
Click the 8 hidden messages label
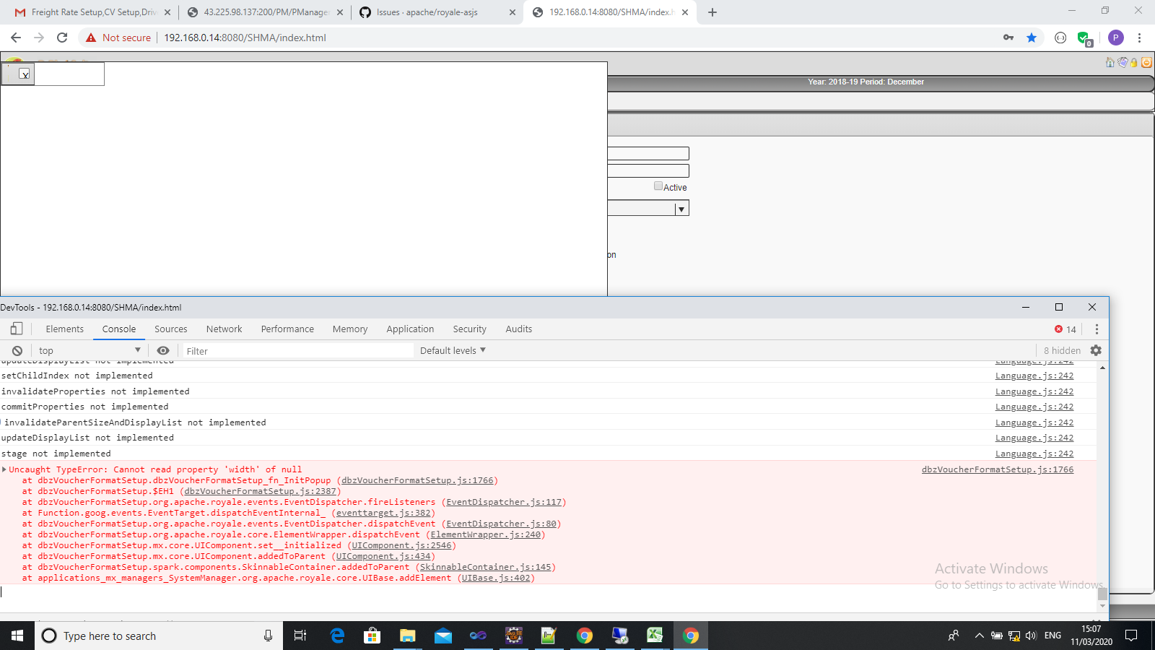point(1062,350)
